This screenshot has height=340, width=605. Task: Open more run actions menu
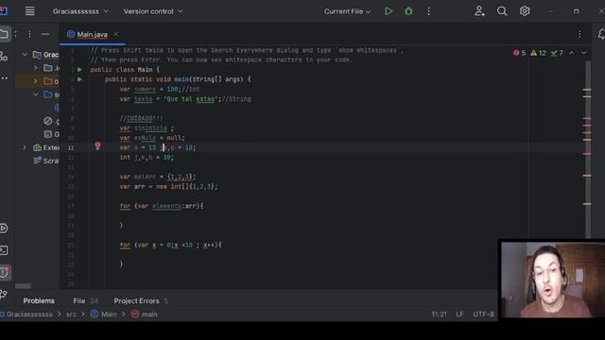[x=428, y=11]
